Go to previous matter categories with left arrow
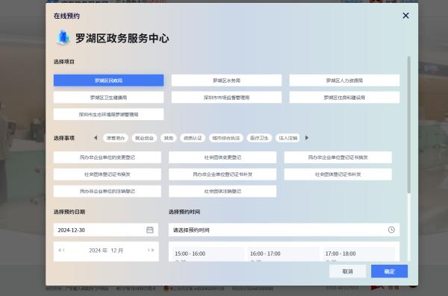The height and width of the screenshot is (296, 448). [x=96, y=138]
